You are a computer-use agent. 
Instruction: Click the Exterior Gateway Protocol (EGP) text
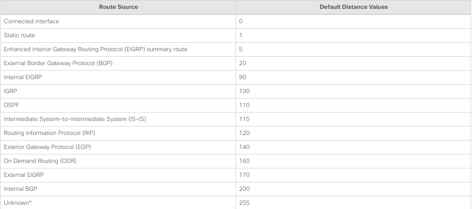pos(47,147)
